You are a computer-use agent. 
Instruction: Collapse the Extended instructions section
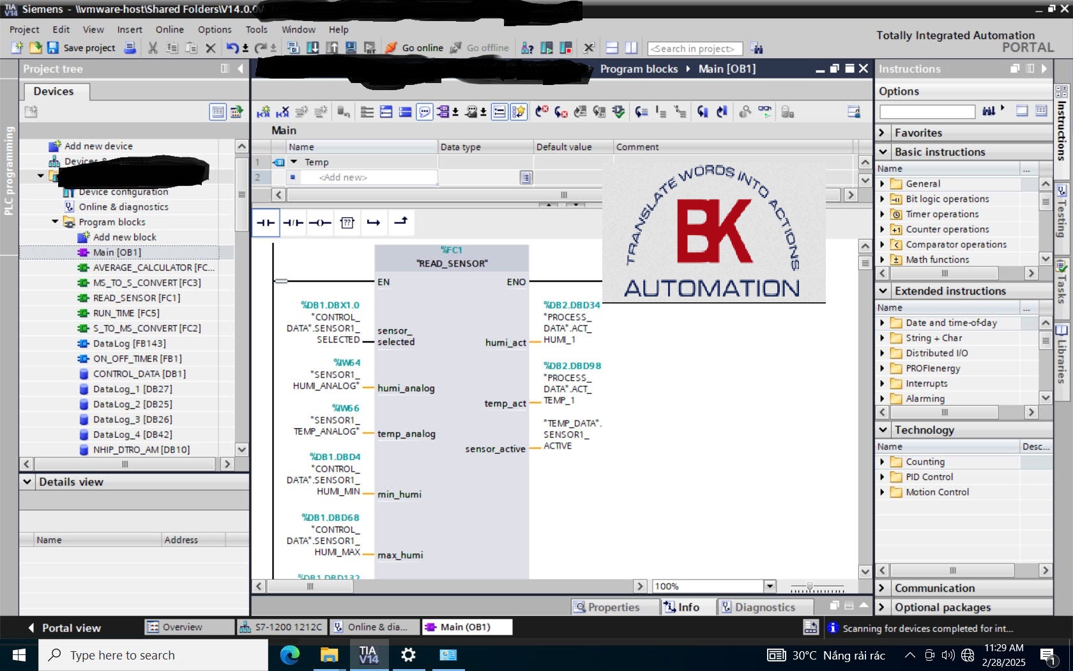[883, 291]
